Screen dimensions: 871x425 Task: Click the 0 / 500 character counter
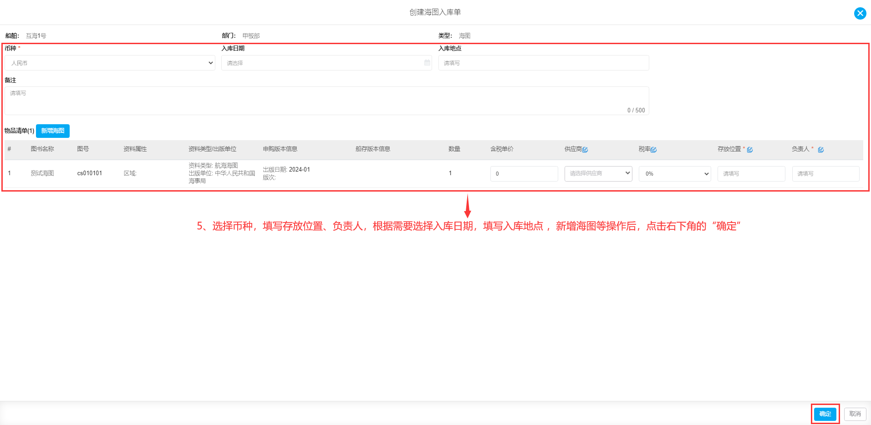[636, 110]
